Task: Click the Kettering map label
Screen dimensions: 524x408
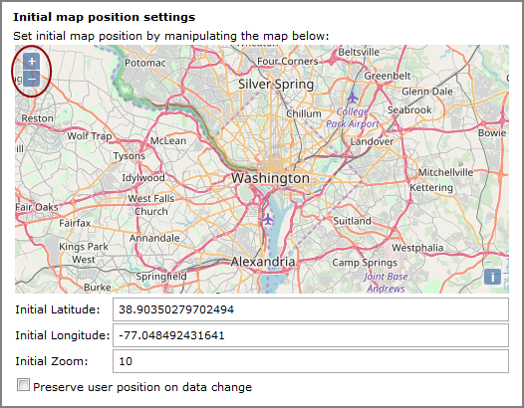Action: click(431, 188)
